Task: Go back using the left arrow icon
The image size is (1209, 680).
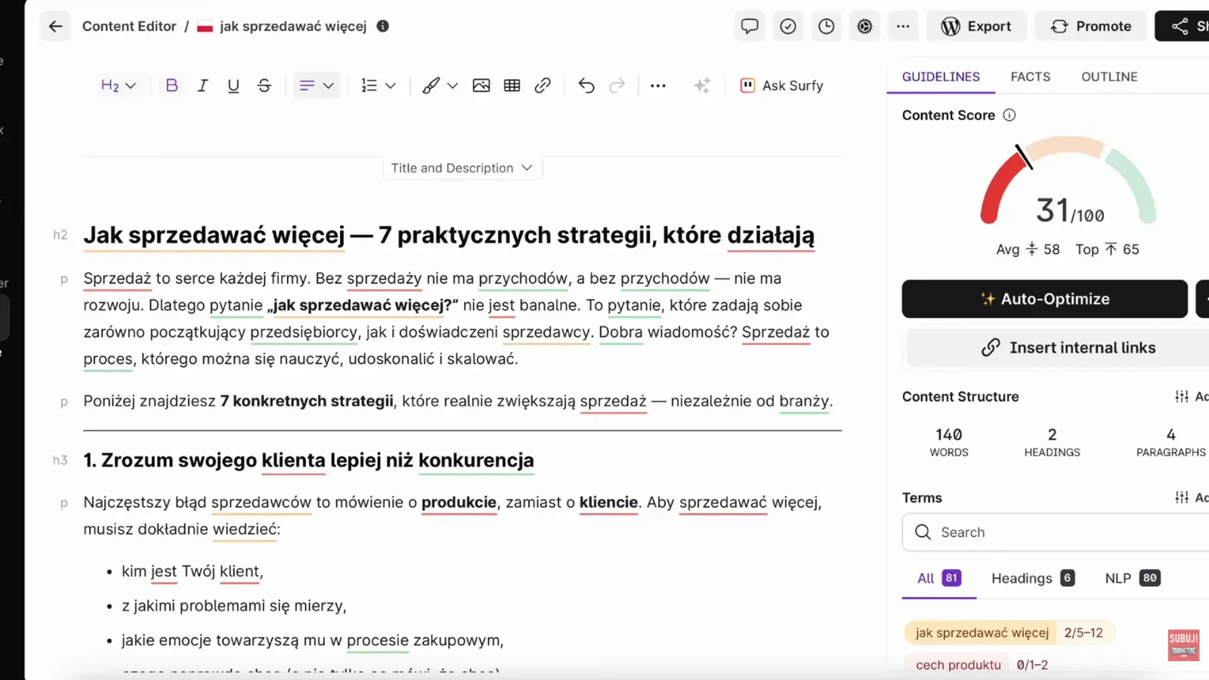Action: coord(55,26)
